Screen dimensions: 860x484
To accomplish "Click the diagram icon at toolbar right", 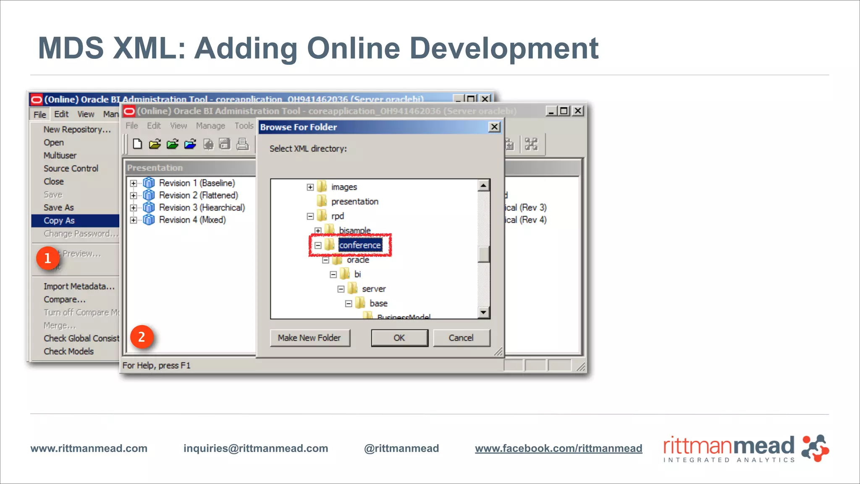I will (x=531, y=144).
